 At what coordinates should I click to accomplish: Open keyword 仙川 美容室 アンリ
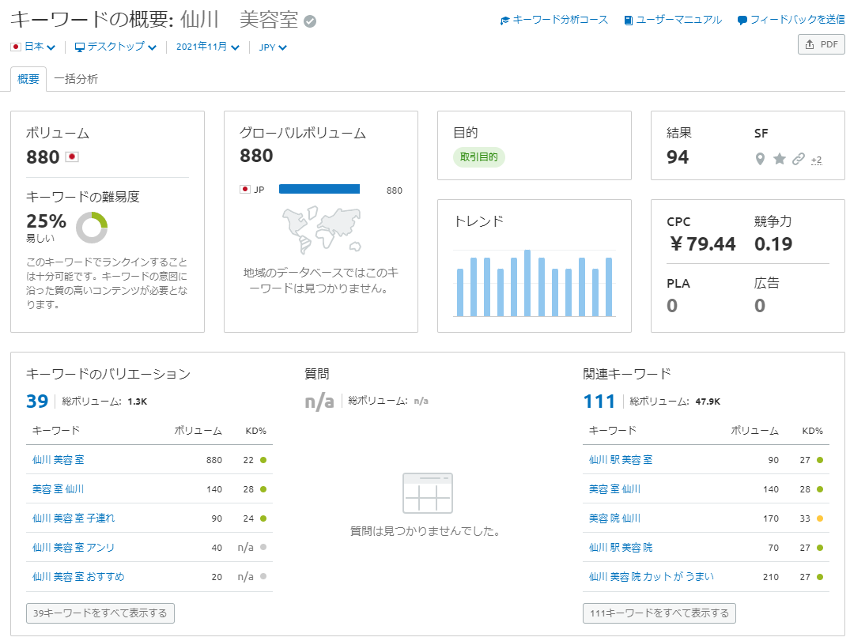(x=74, y=548)
